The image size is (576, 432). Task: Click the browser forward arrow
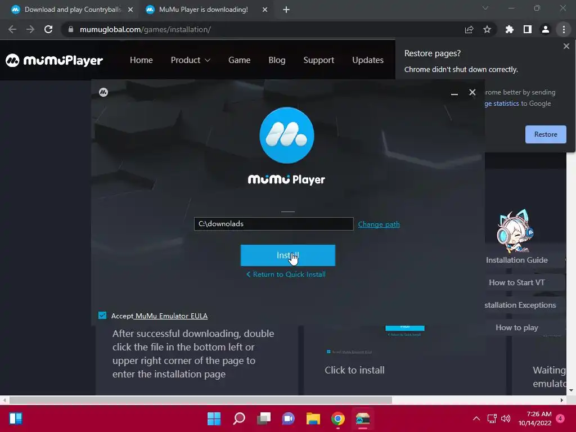click(x=30, y=29)
